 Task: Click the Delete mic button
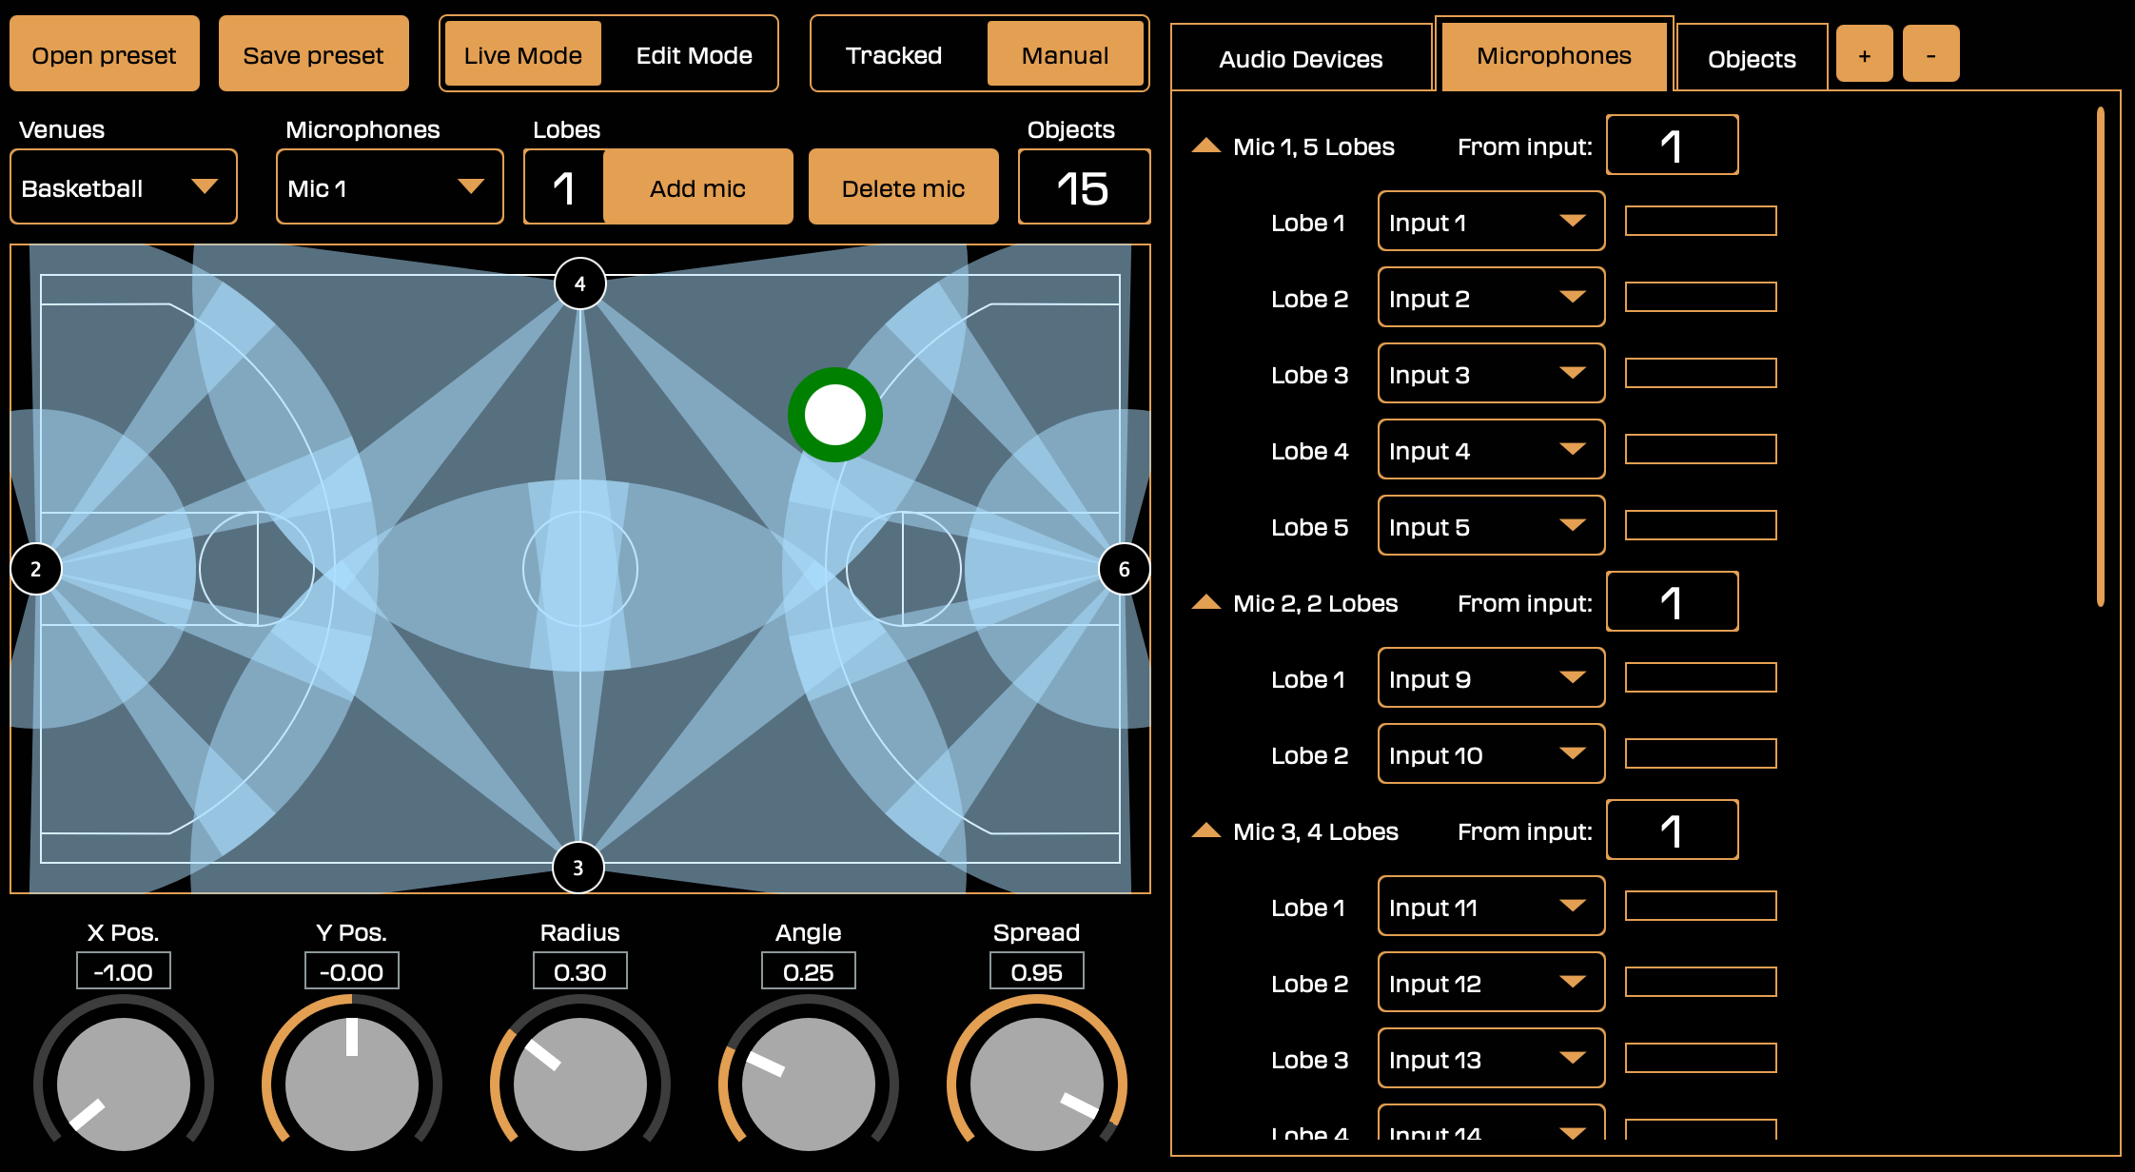904,186
